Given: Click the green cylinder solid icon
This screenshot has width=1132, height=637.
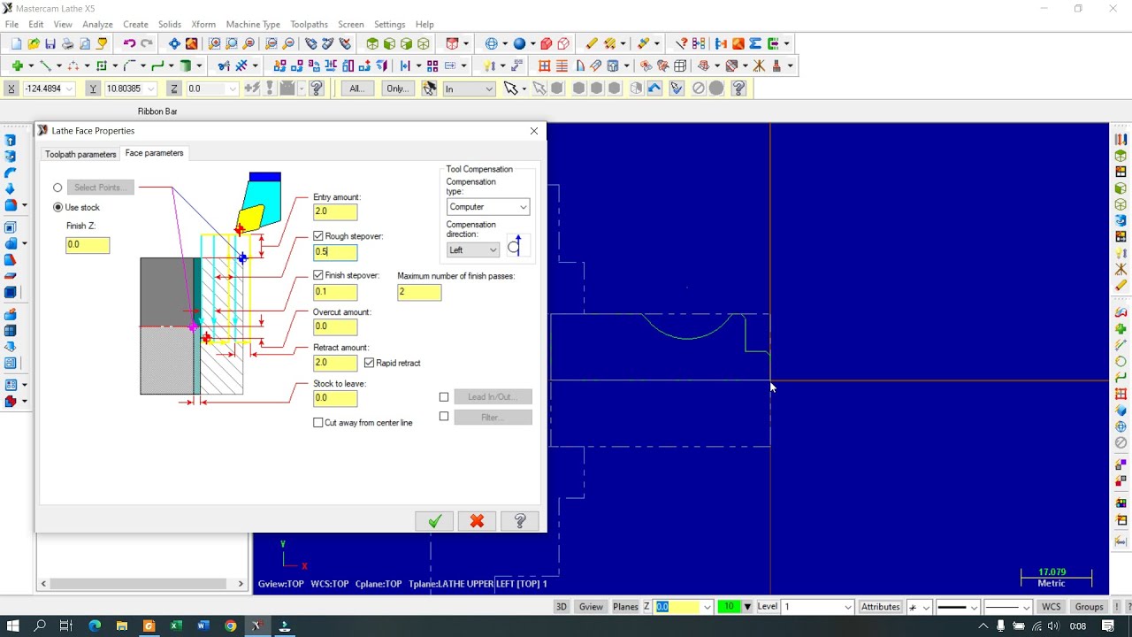Looking at the screenshot, I should [186, 65].
